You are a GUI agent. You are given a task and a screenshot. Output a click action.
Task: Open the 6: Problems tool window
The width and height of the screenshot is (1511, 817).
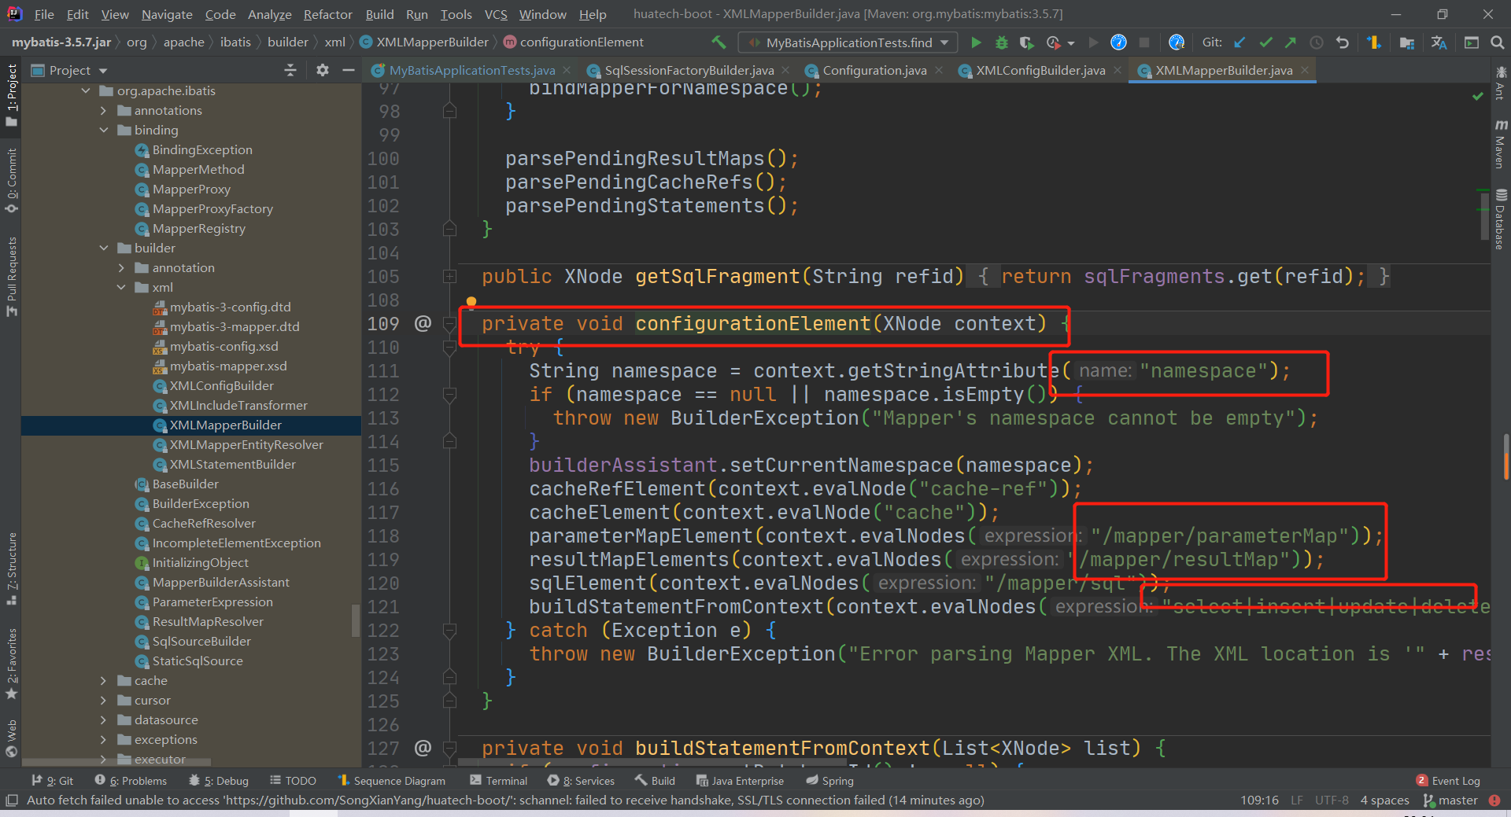pyautogui.click(x=131, y=781)
